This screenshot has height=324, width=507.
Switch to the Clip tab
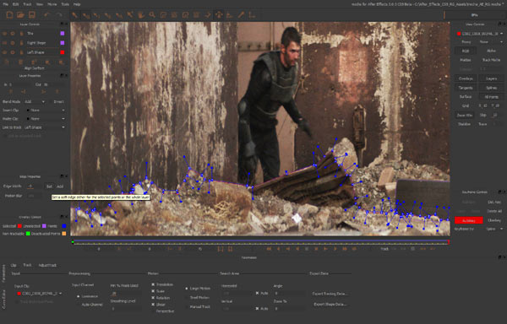14,265
